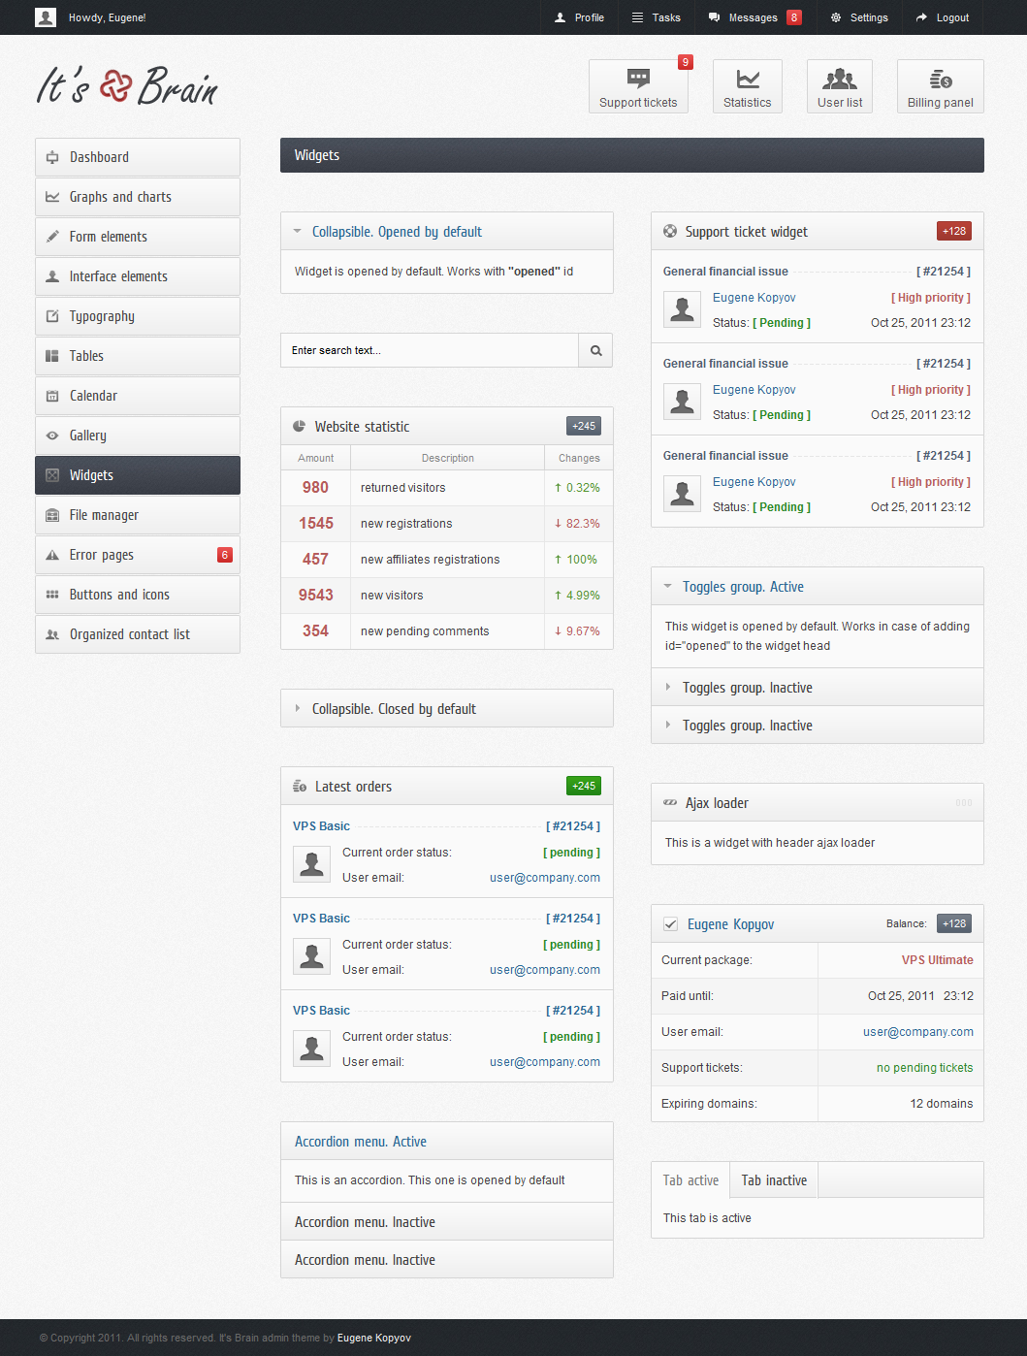This screenshot has height=1356, width=1027.
Task: Click the +128 Balance badge
Action: click(954, 923)
